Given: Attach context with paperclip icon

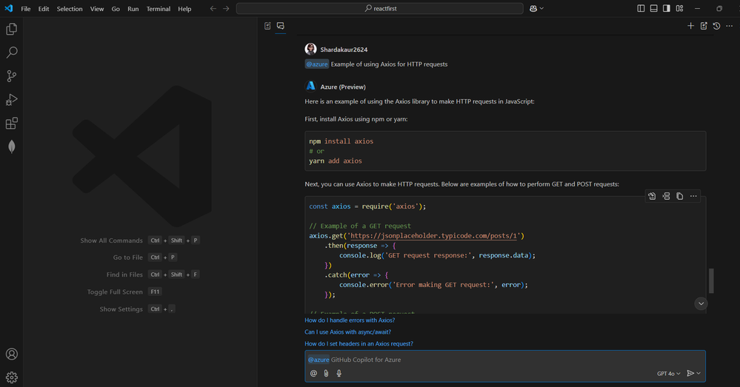Looking at the screenshot, I should click(326, 374).
